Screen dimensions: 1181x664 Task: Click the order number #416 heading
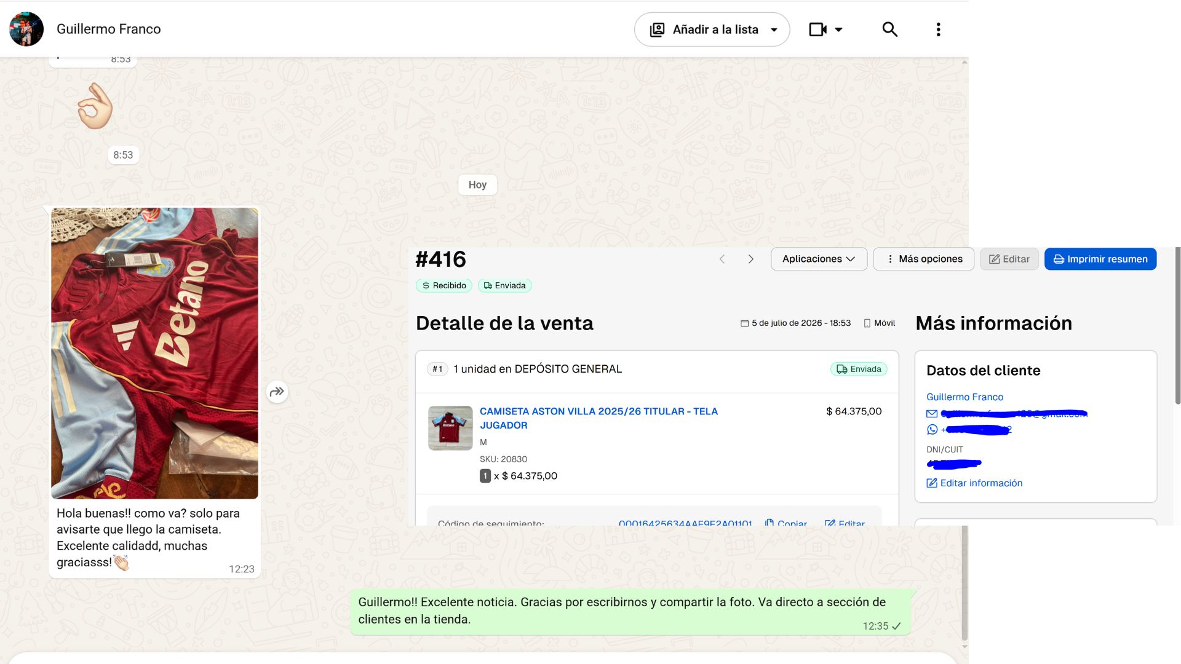click(441, 259)
